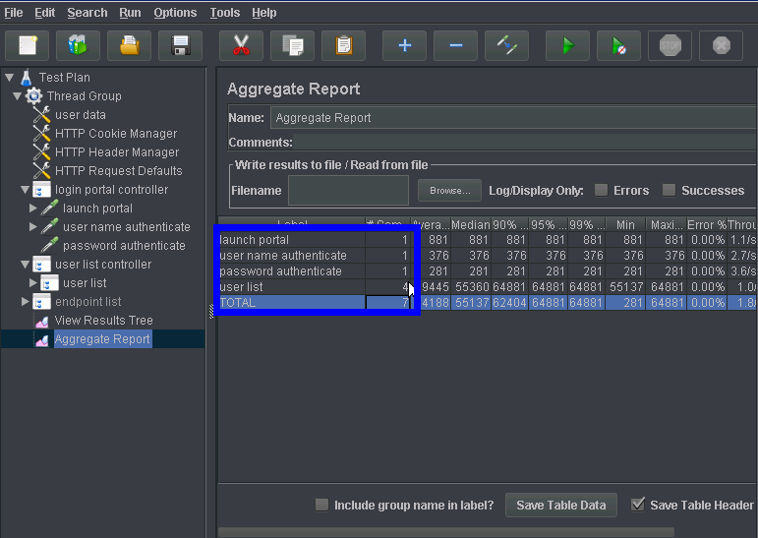Viewport: 758px width, 538px height.
Task: Open the Options menu
Action: [175, 13]
